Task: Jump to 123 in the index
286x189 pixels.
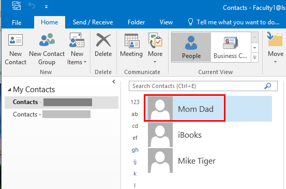Action: (135, 102)
